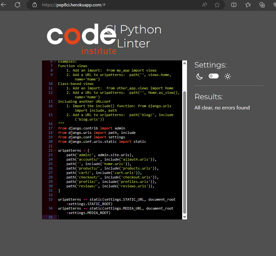The height and width of the screenshot is (256, 276).
Task: Open the split screen icon
Action: (234, 5)
